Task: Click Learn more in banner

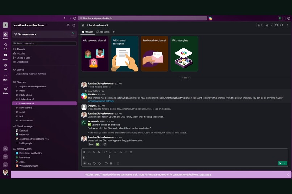Action: 205,174
